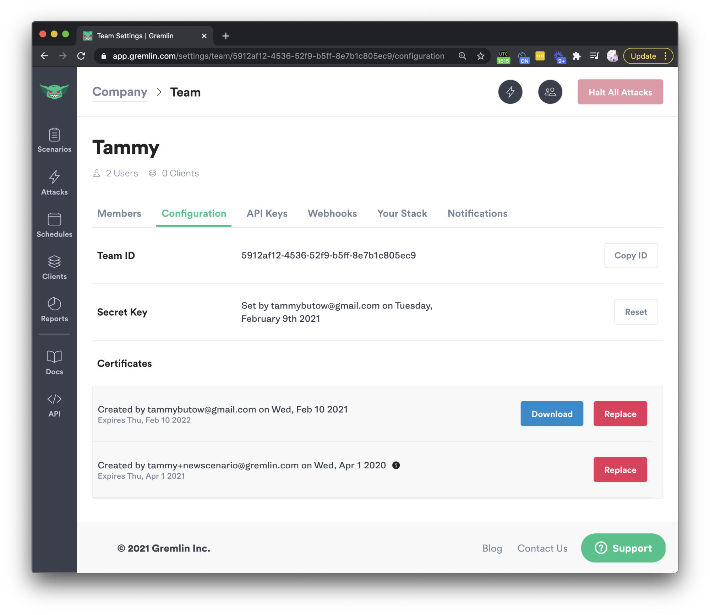Viewport: 710px width, 615px height.
Task: Open the Extensions puzzle menu
Action: point(577,56)
